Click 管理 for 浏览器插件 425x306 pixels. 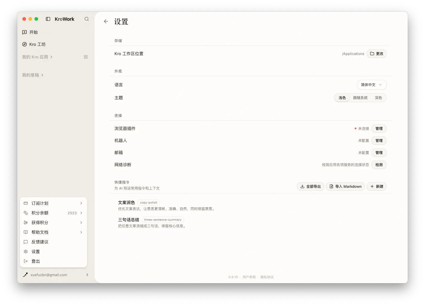(379, 129)
